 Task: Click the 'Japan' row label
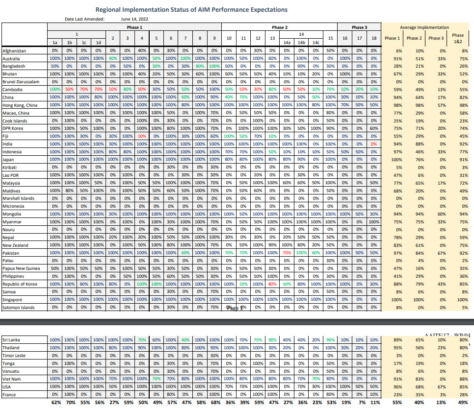(8, 160)
